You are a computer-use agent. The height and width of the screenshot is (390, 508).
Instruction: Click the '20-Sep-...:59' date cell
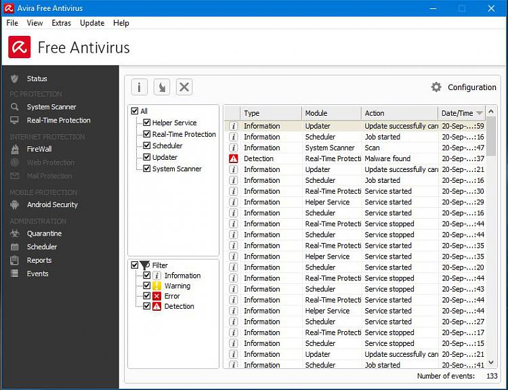pyautogui.click(x=463, y=126)
